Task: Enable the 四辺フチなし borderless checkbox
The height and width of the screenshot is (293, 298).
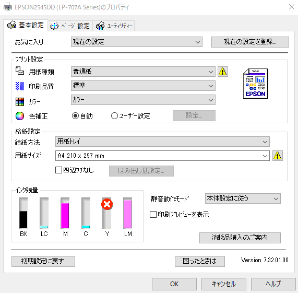Action: click(x=58, y=170)
